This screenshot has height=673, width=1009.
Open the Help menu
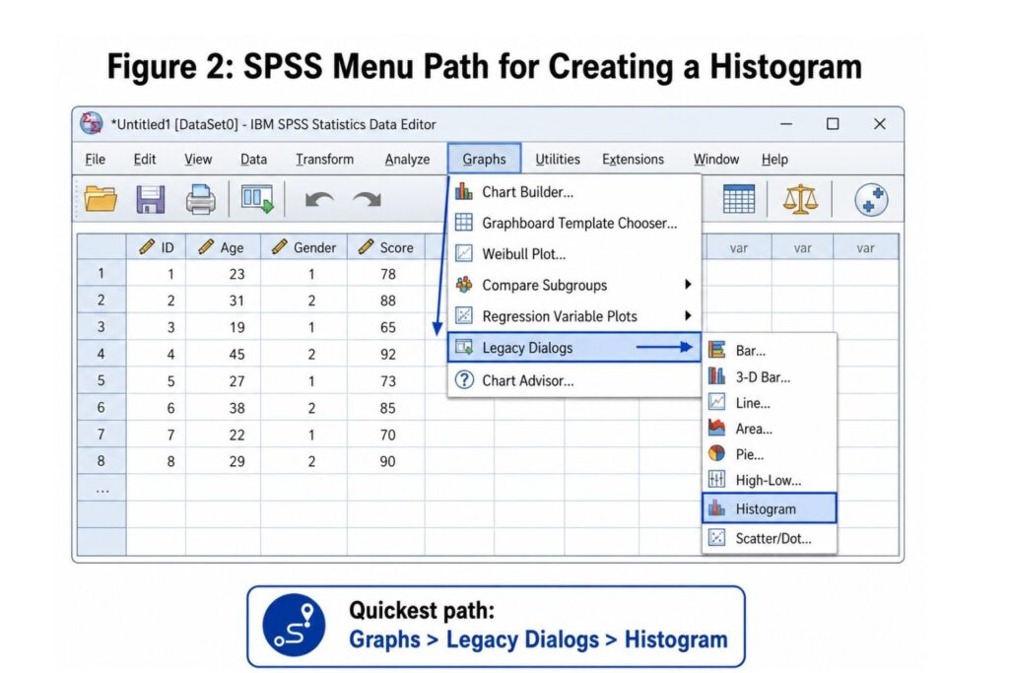tap(774, 159)
